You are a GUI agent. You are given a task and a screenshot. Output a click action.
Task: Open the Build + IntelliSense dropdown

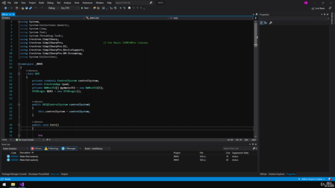pyautogui.click(x=97, y=148)
